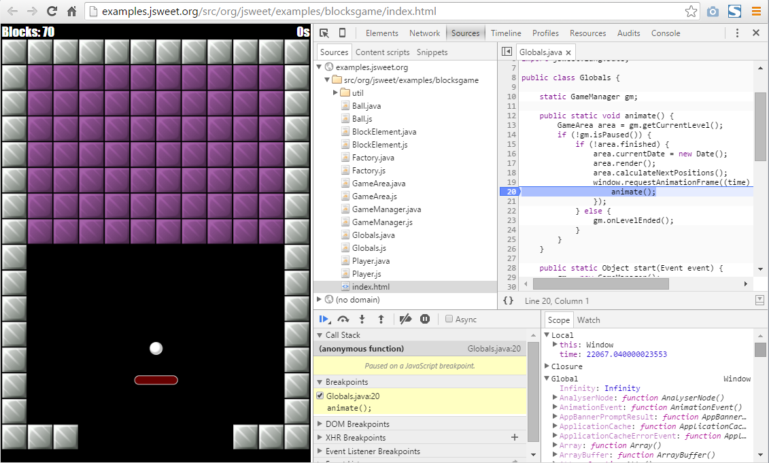Click the Pretty print braces icon near Line 20
Viewport: 769px width, 463px height.
[508, 300]
